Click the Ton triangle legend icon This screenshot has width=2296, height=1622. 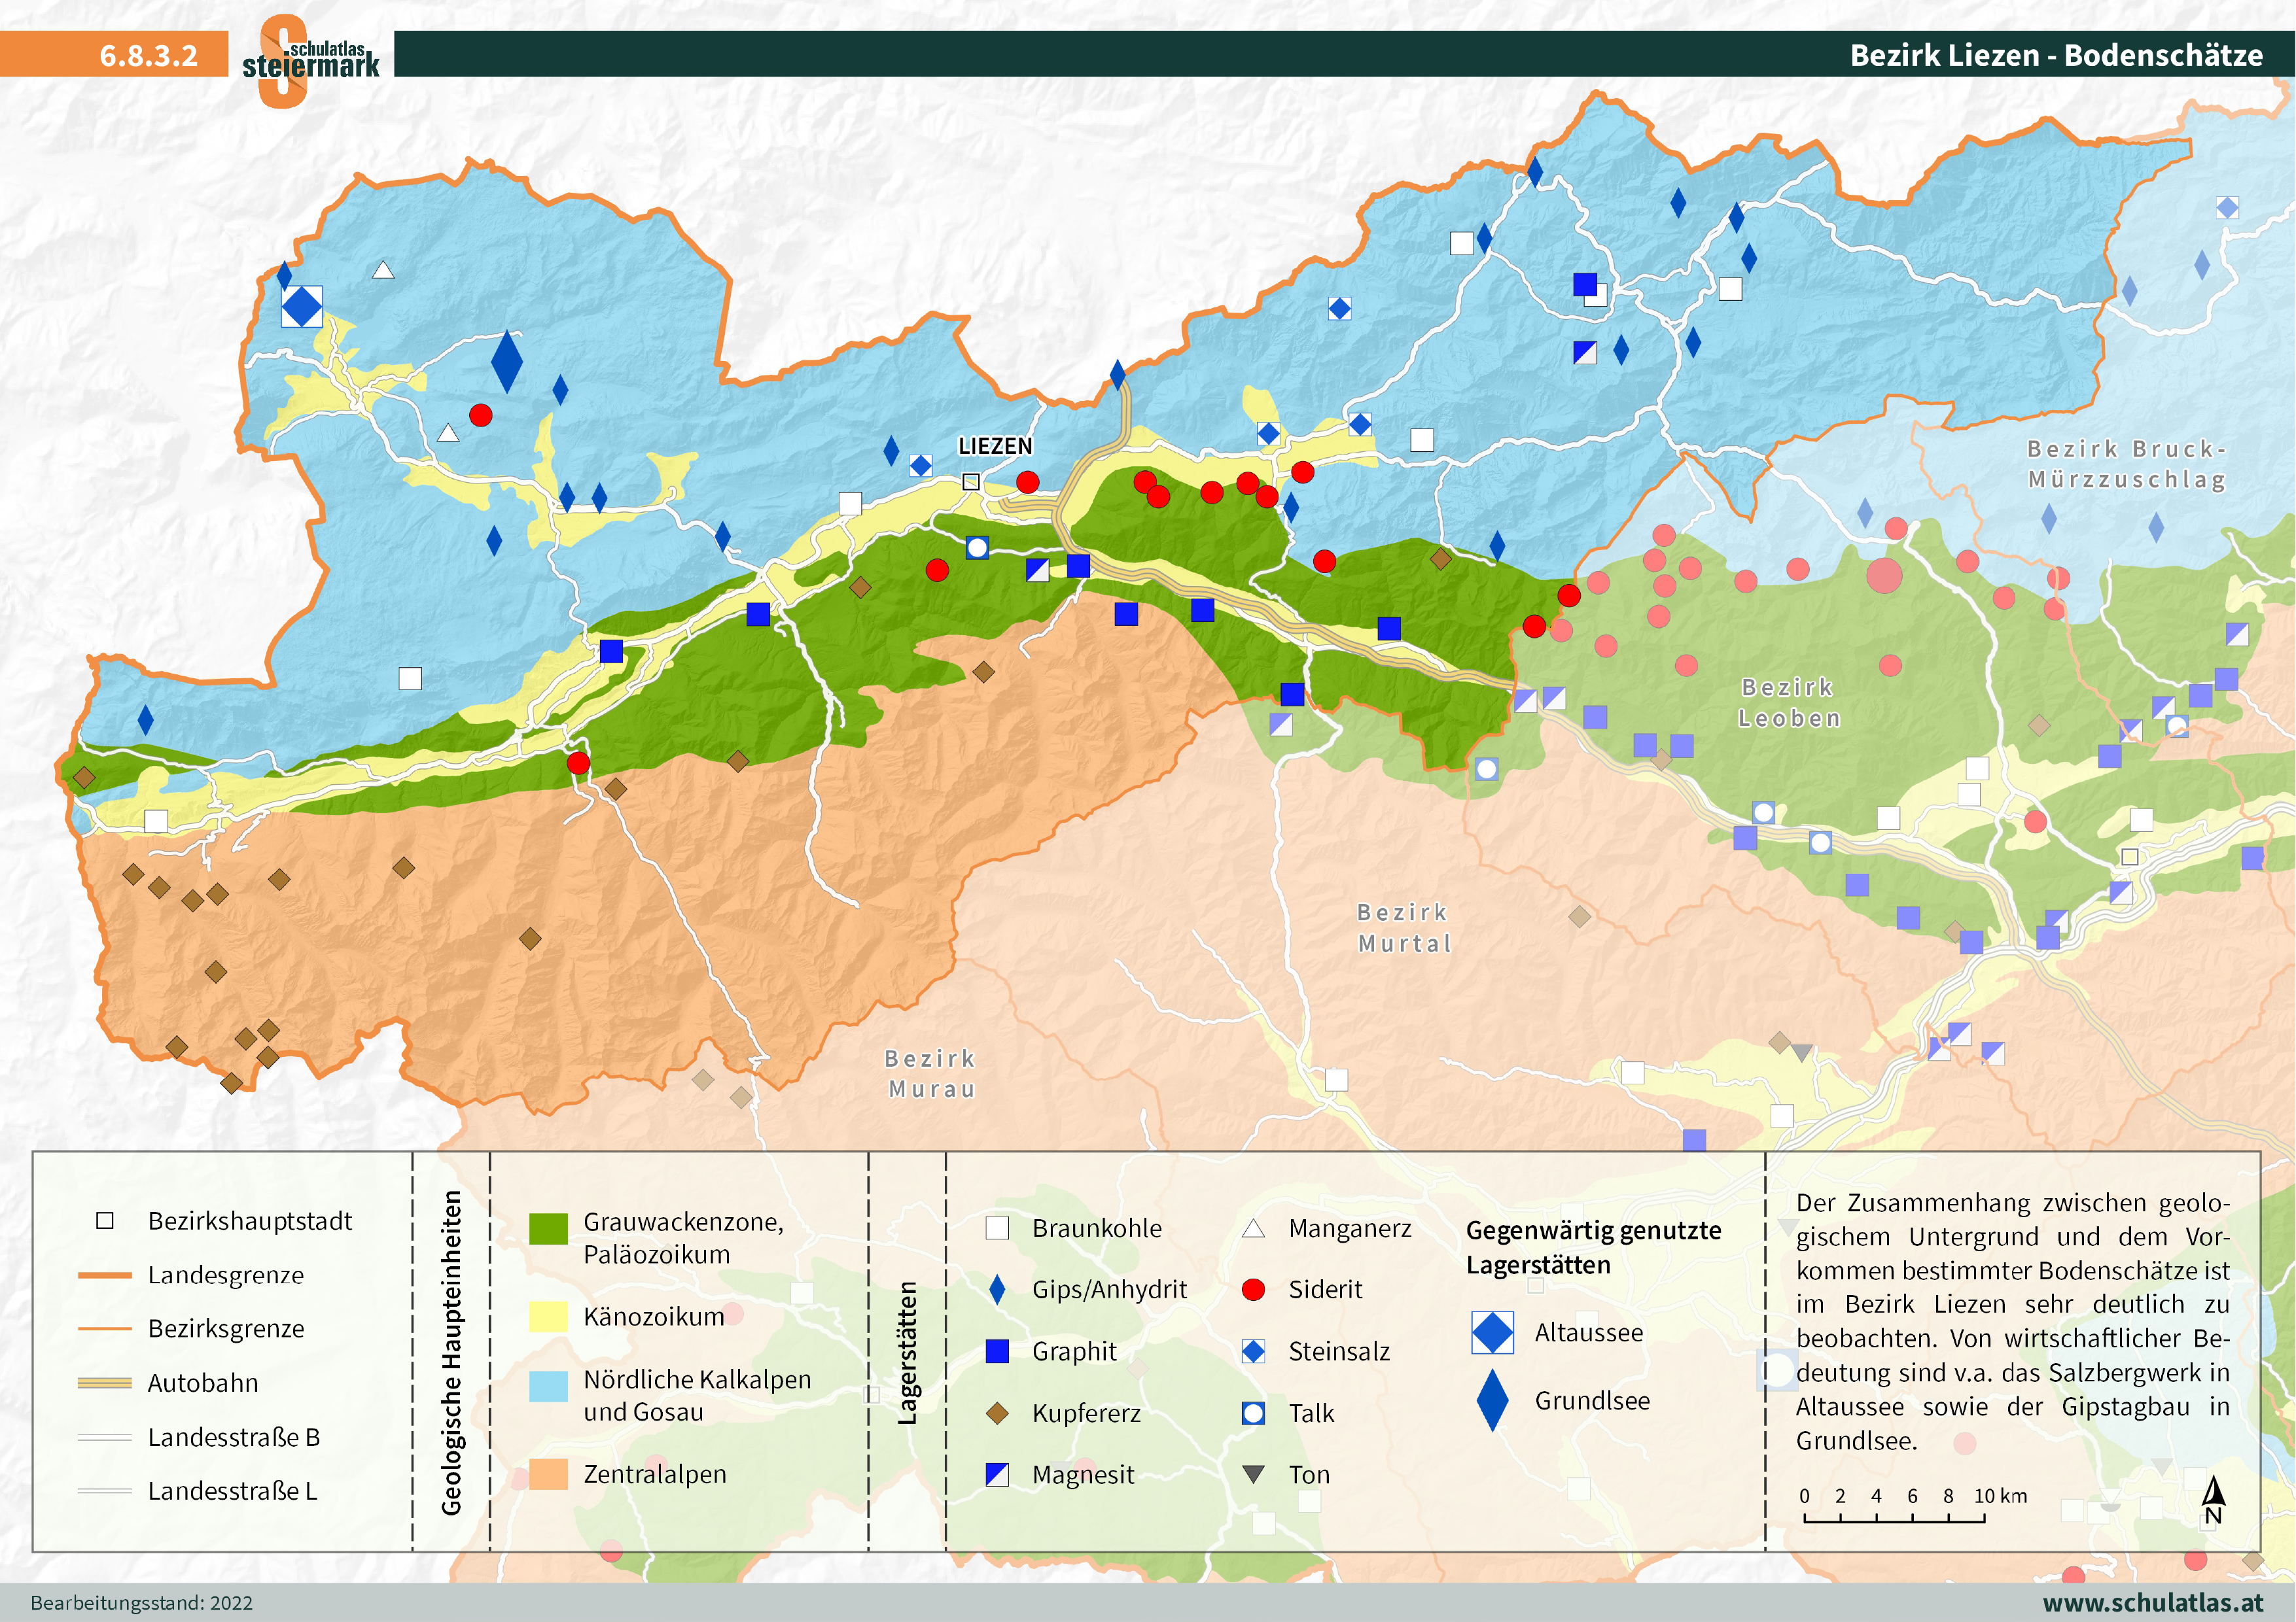pos(1253,1474)
